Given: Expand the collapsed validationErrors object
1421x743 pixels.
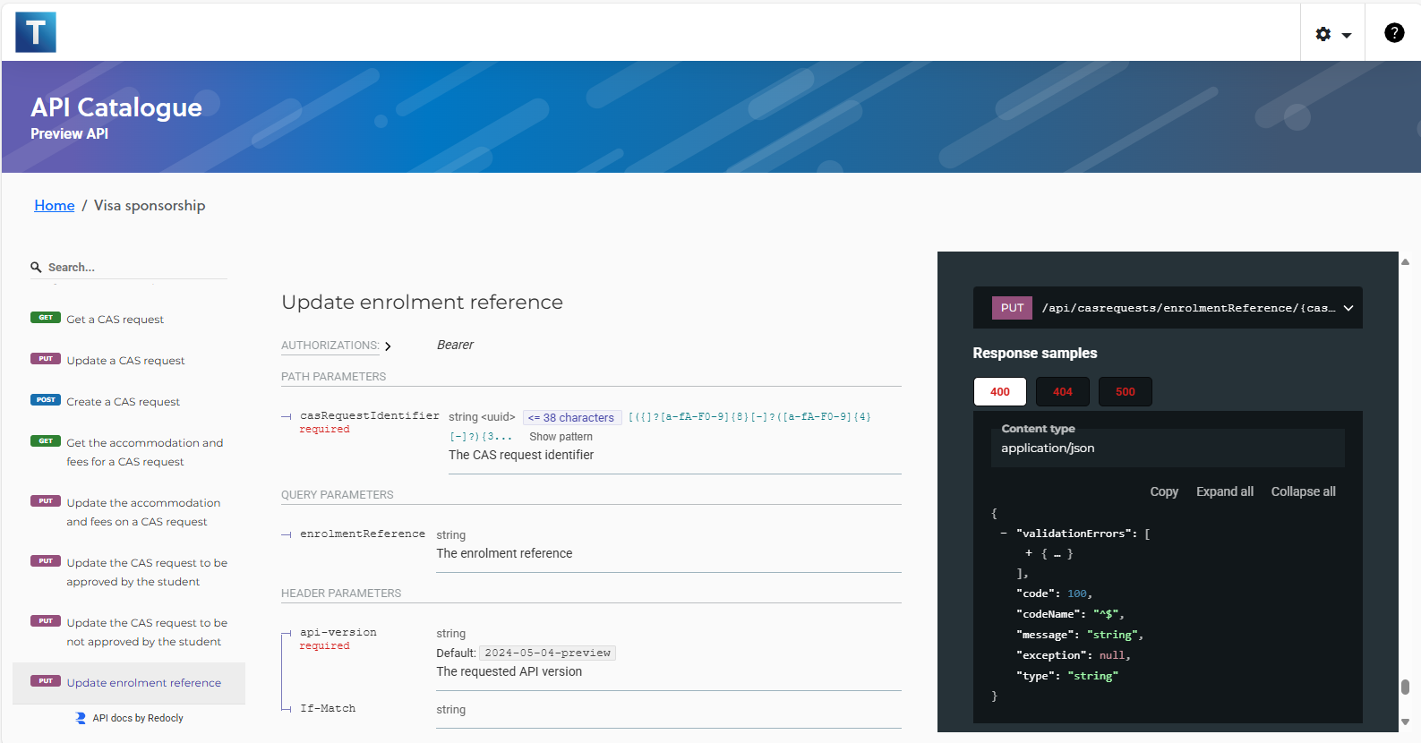Looking at the screenshot, I should coord(1029,553).
